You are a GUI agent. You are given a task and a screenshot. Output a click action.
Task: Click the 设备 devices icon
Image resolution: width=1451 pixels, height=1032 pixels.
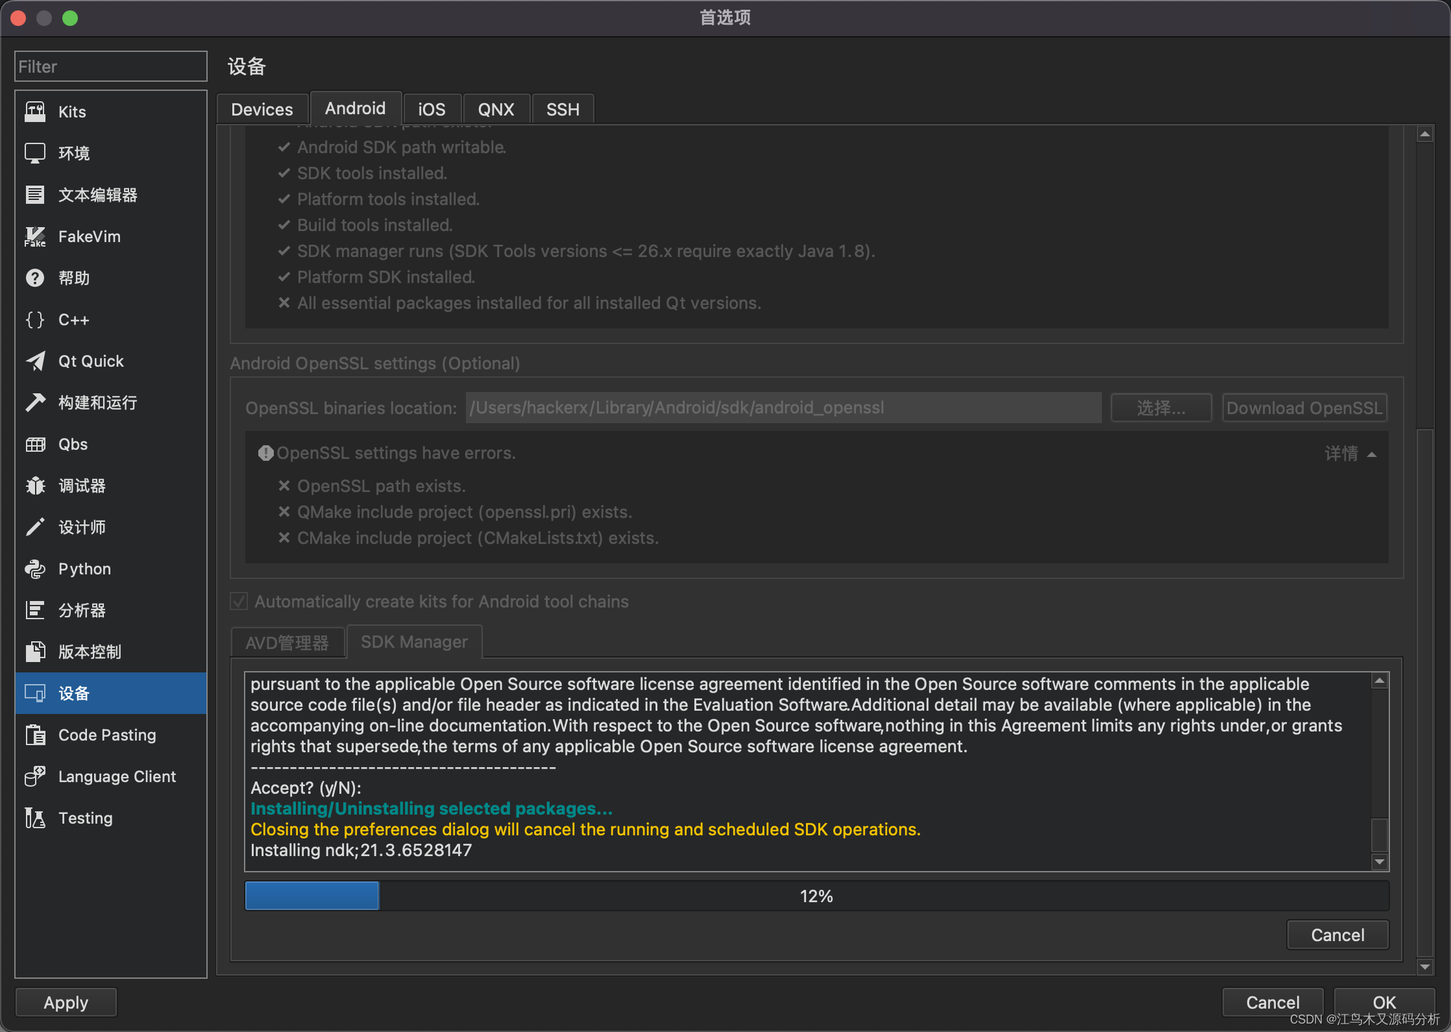35,693
